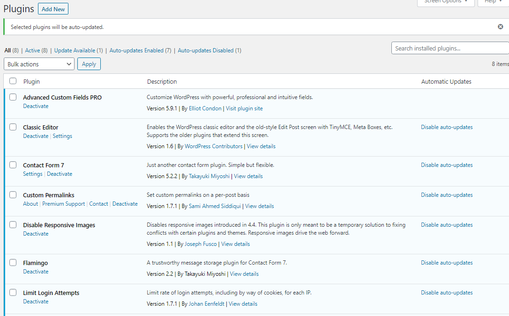This screenshot has height=316, width=509.
Task: Deactivate Disable Responsive Images plugin
Action: click(x=36, y=234)
